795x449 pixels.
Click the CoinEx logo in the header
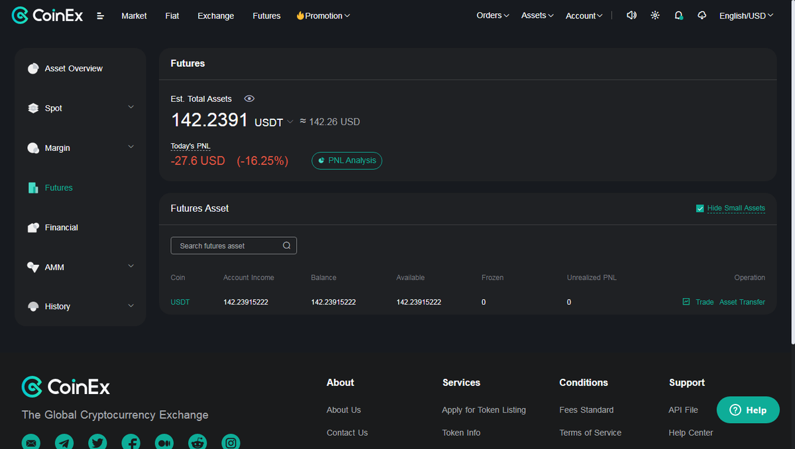pyautogui.click(x=48, y=15)
